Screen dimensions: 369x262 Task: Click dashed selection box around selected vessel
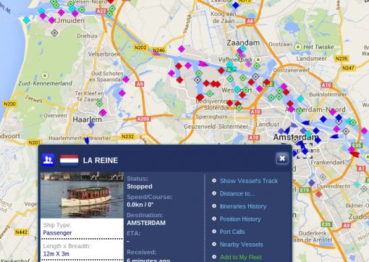pyautogui.click(x=305, y=151)
